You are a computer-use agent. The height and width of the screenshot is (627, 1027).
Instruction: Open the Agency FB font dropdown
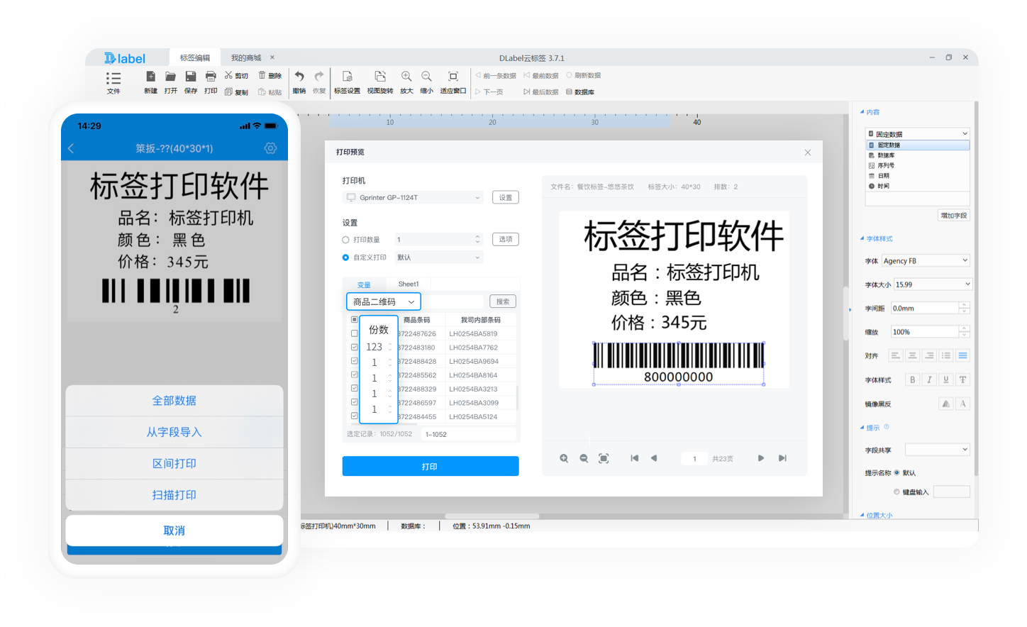pyautogui.click(x=926, y=260)
